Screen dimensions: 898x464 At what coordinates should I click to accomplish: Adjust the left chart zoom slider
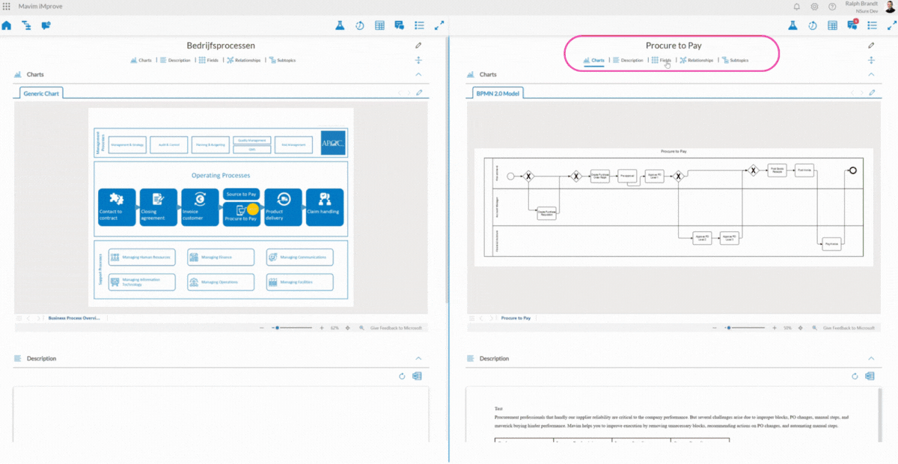click(x=278, y=328)
